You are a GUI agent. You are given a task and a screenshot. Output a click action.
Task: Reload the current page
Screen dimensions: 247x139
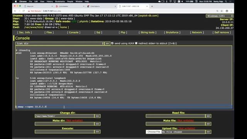[x=24, y=11]
